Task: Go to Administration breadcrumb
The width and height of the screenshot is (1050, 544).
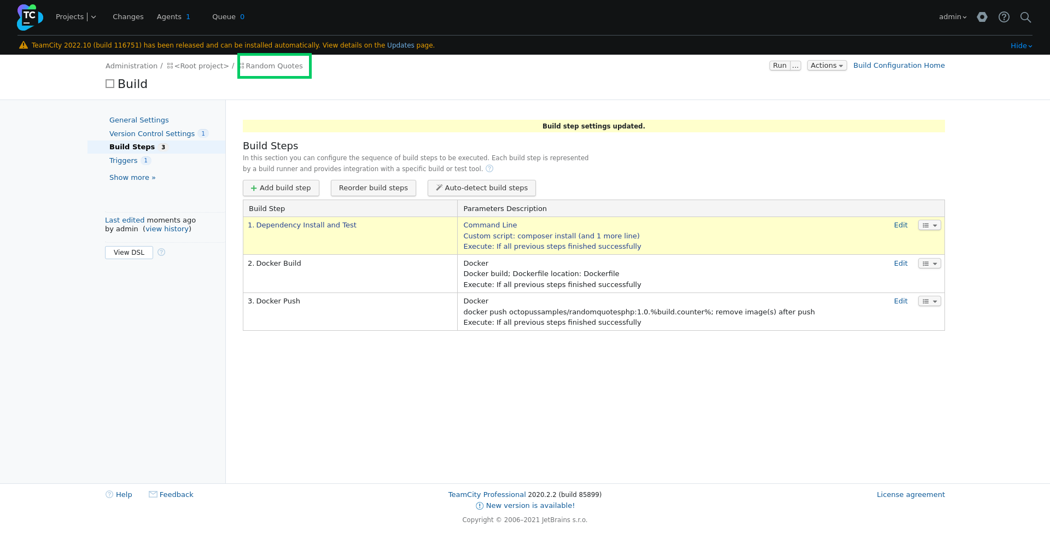Action: tap(131, 66)
